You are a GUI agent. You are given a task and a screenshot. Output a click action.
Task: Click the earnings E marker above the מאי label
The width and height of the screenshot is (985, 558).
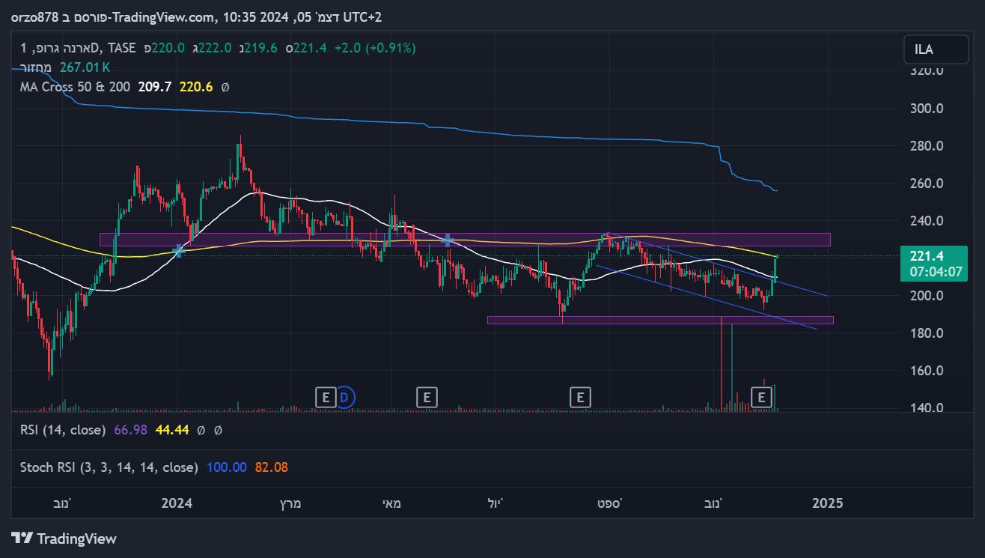tap(426, 397)
